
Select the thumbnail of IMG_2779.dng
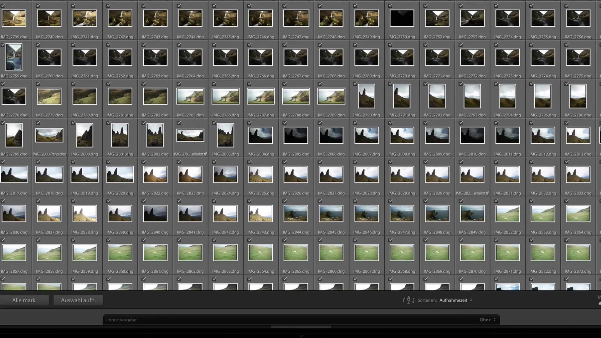click(49, 96)
